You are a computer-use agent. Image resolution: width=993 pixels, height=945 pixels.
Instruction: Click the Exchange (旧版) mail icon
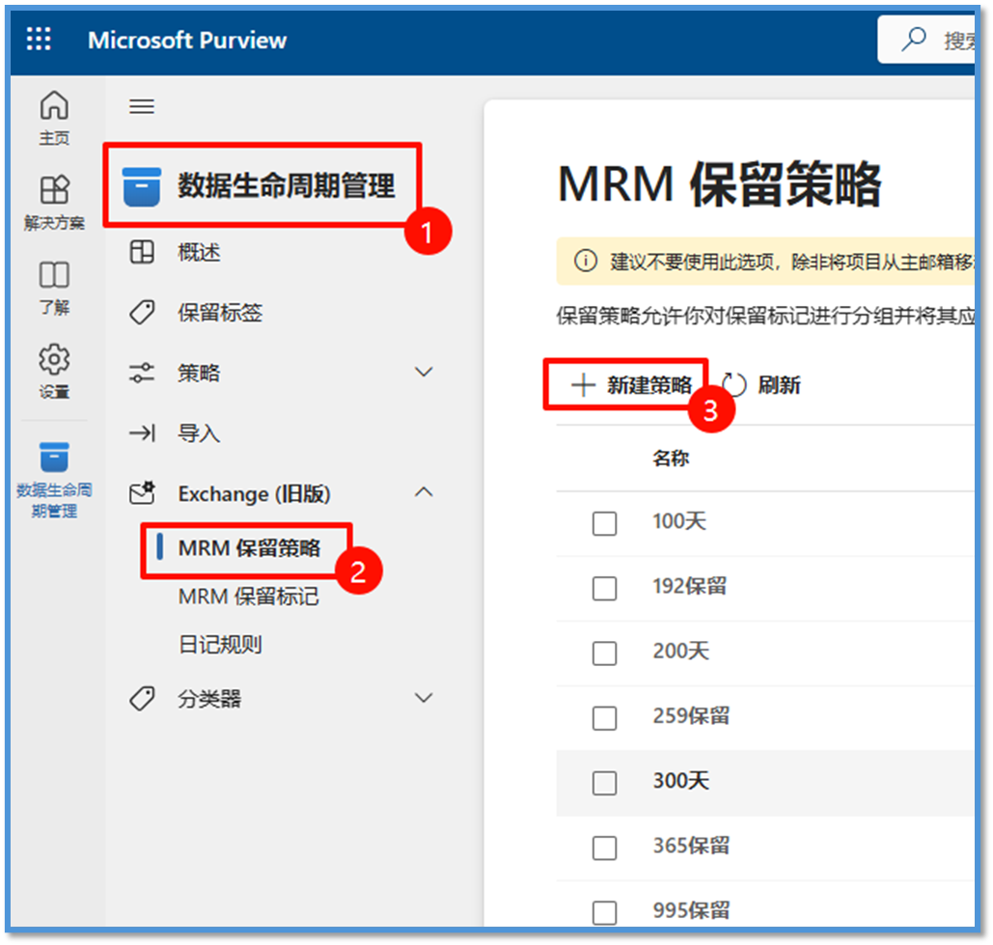(x=143, y=492)
